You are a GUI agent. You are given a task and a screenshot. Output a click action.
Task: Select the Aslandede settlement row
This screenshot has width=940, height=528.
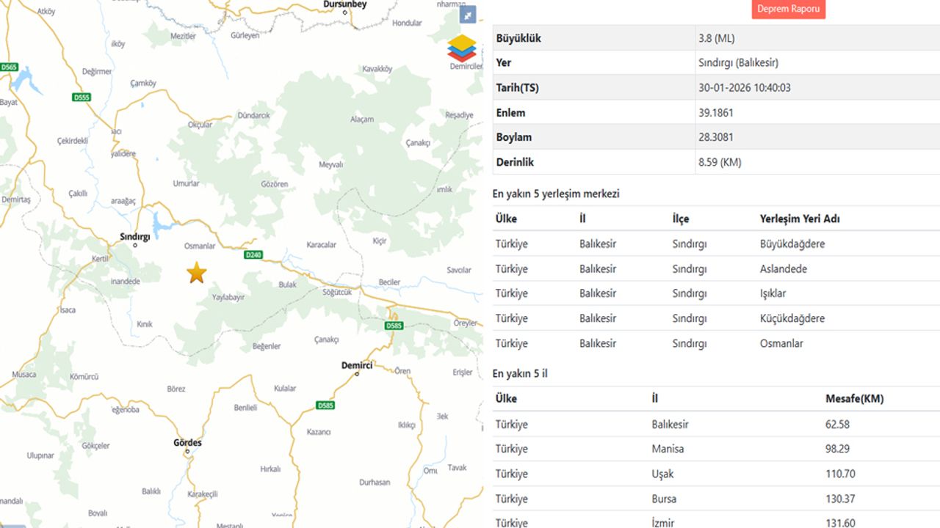point(715,269)
